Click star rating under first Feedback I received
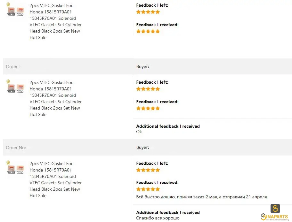The image size is (292, 222). [x=148, y=31]
